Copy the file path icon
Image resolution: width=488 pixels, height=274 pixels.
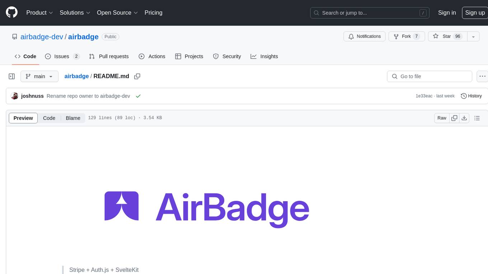pos(137,76)
